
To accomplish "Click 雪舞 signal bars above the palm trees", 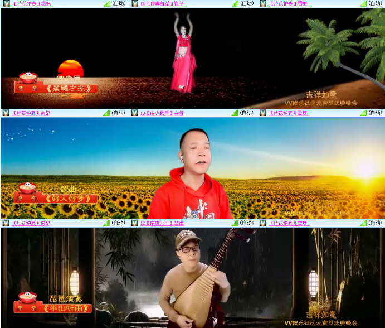I will coord(363,3).
